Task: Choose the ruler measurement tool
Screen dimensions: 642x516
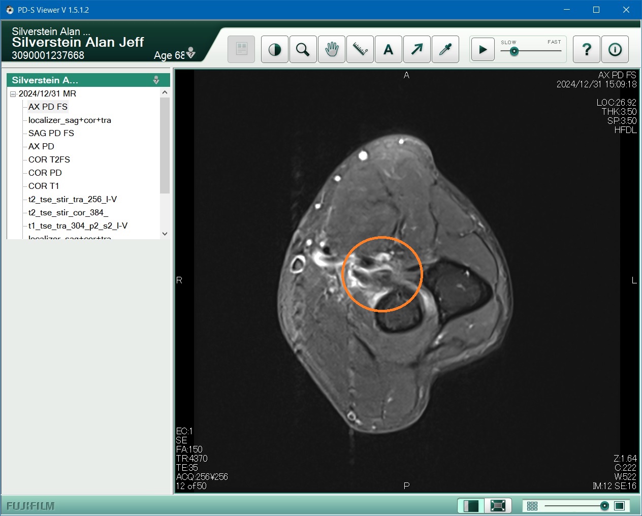Action: coord(360,49)
